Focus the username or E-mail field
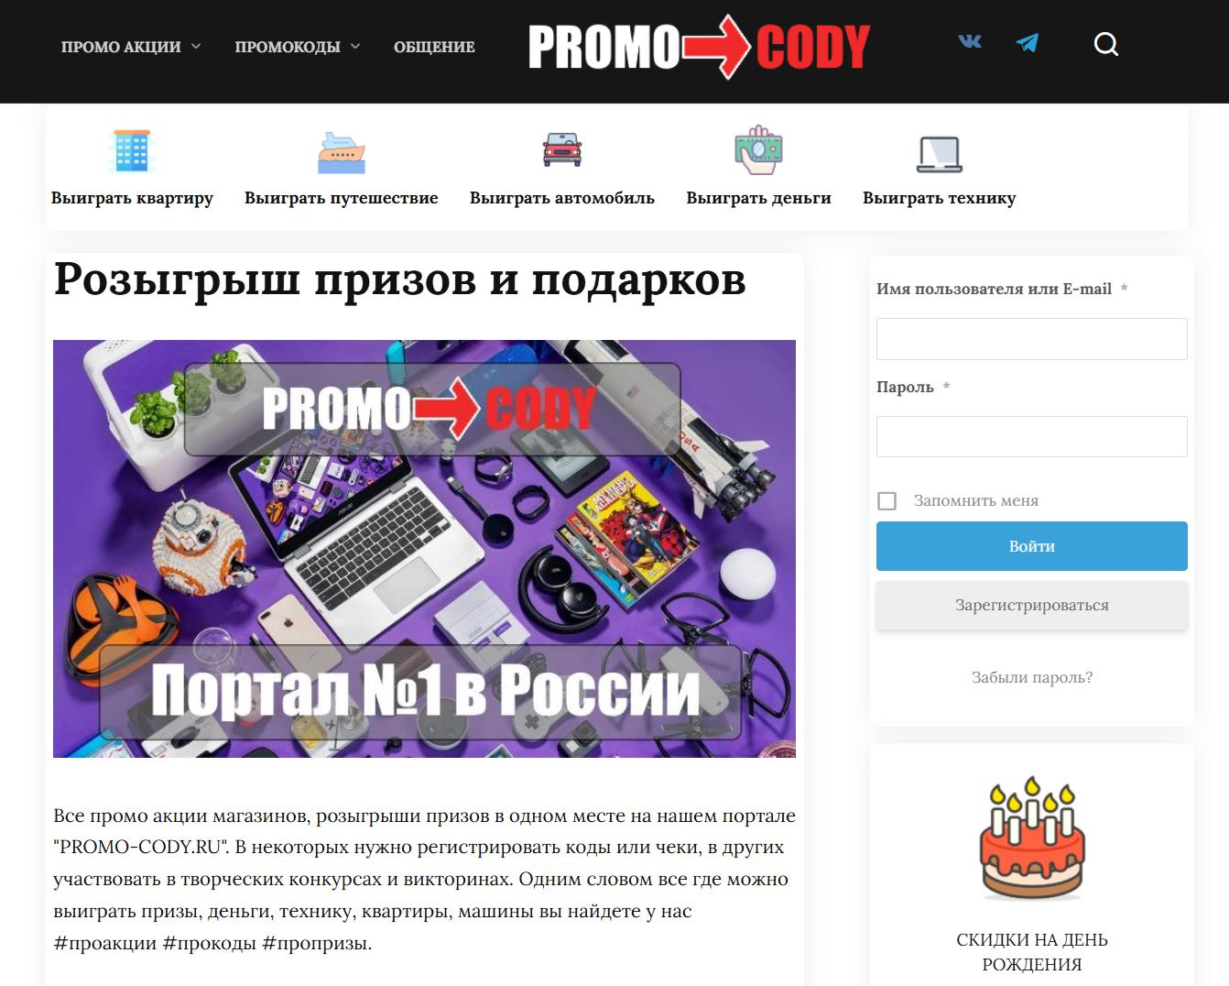The height and width of the screenshot is (986, 1229). tap(1032, 339)
